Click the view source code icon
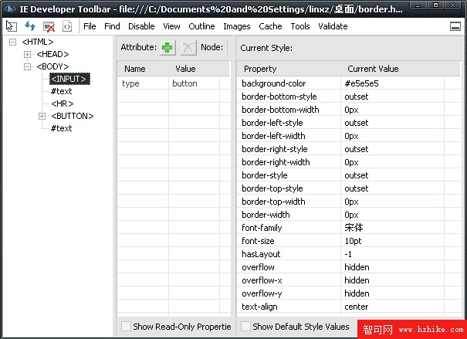This screenshot has width=467, height=339. point(67,26)
